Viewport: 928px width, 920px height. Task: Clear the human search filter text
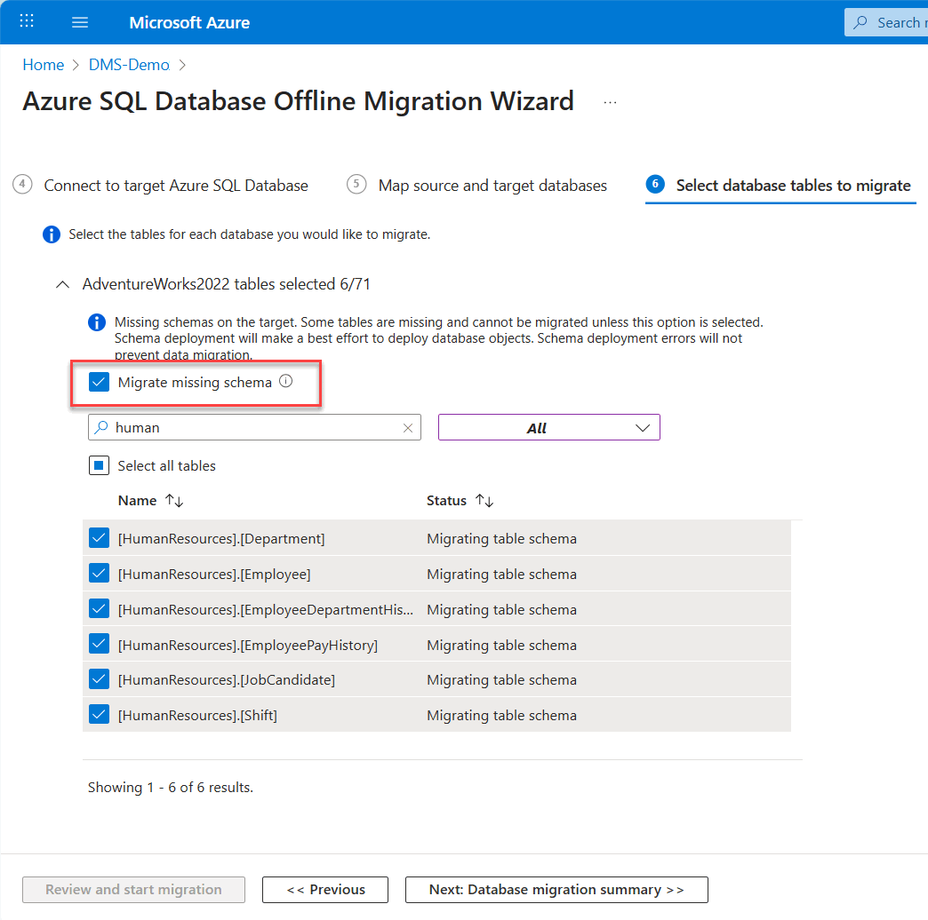[408, 428]
